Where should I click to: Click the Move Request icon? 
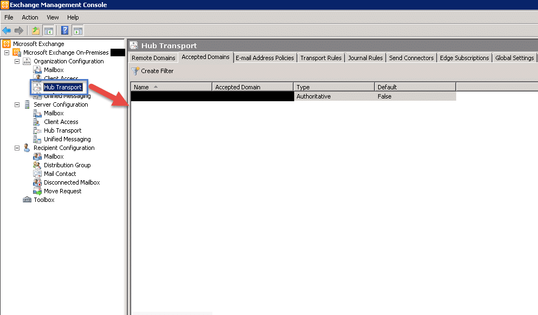click(x=37, y=191)
